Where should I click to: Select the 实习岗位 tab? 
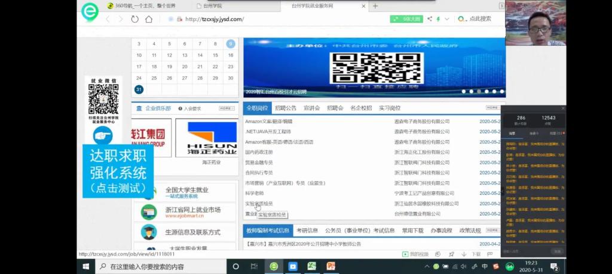tap(390, 108)
